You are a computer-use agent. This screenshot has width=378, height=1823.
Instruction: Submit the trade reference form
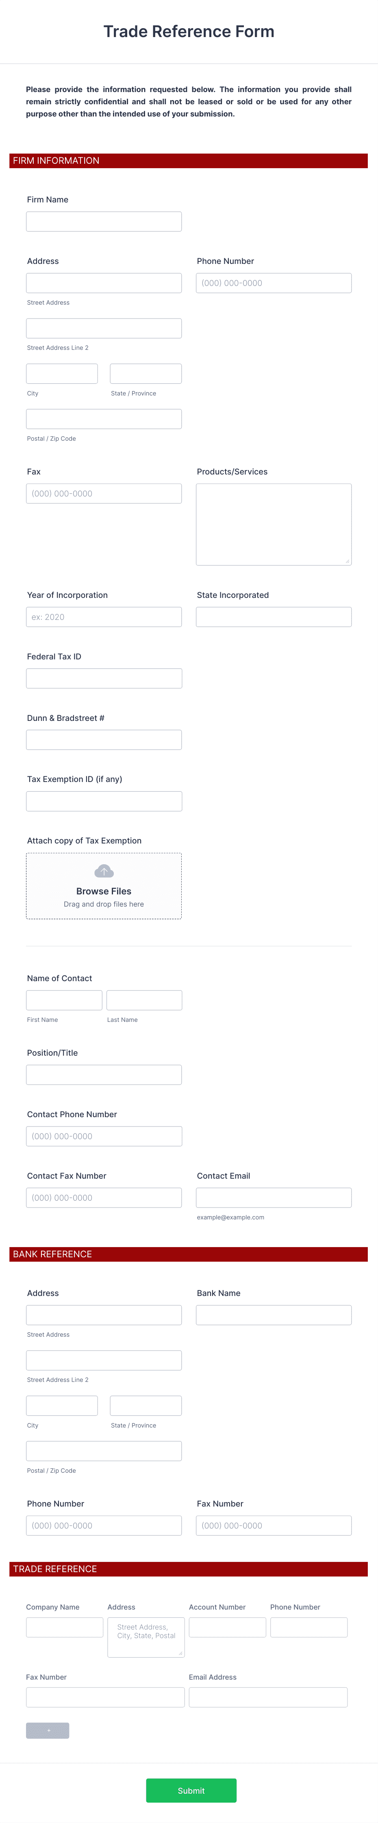click(191, 1790)
